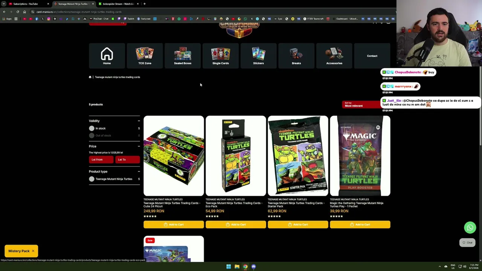Open the TCG Zone category

point(145,56)
